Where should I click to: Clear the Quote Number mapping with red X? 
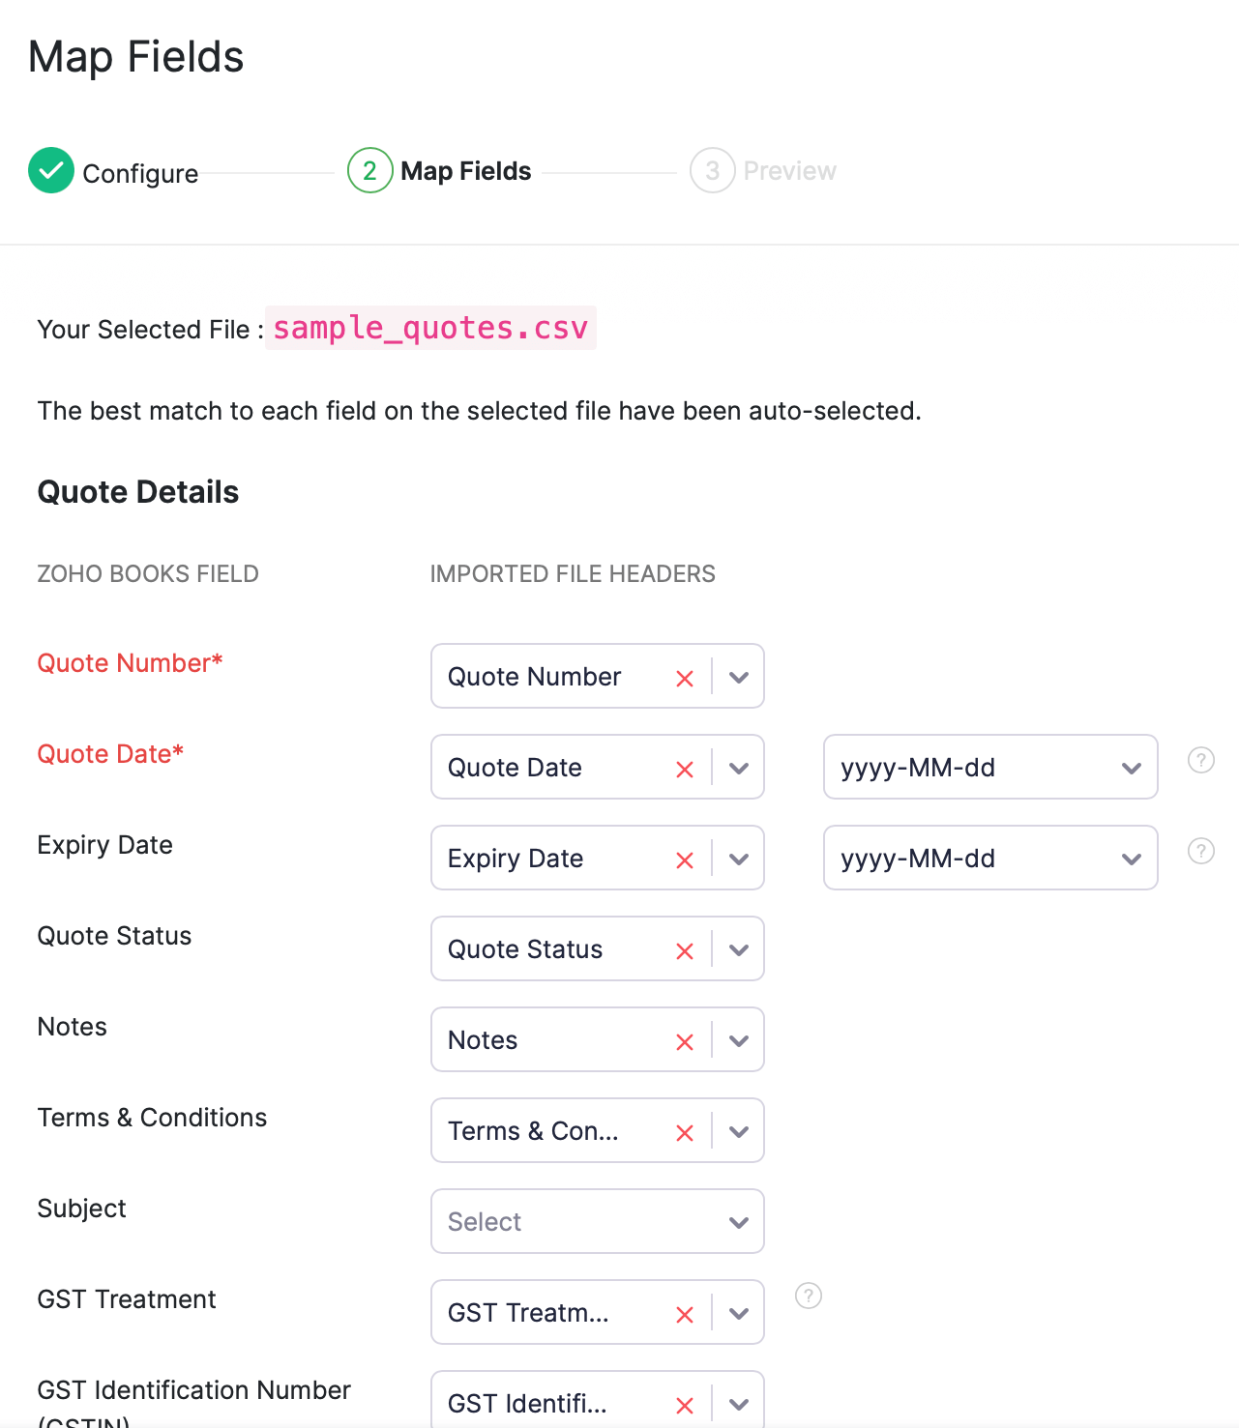(685, 678)
